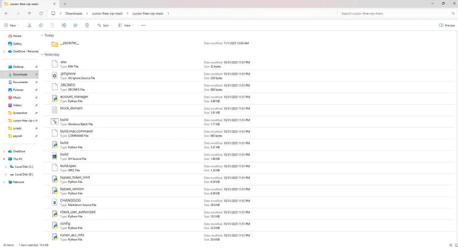
Task: Select the build Windows Batch File icon
Action: (54, 121)
